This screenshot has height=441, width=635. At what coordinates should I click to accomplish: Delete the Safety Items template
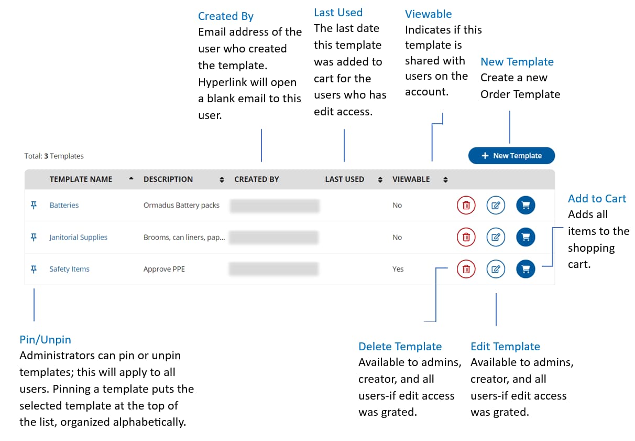[466, 269]
